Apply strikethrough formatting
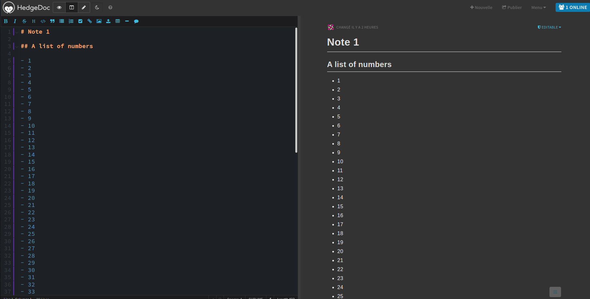The image size is (590, 299). [x=24, y=21]
